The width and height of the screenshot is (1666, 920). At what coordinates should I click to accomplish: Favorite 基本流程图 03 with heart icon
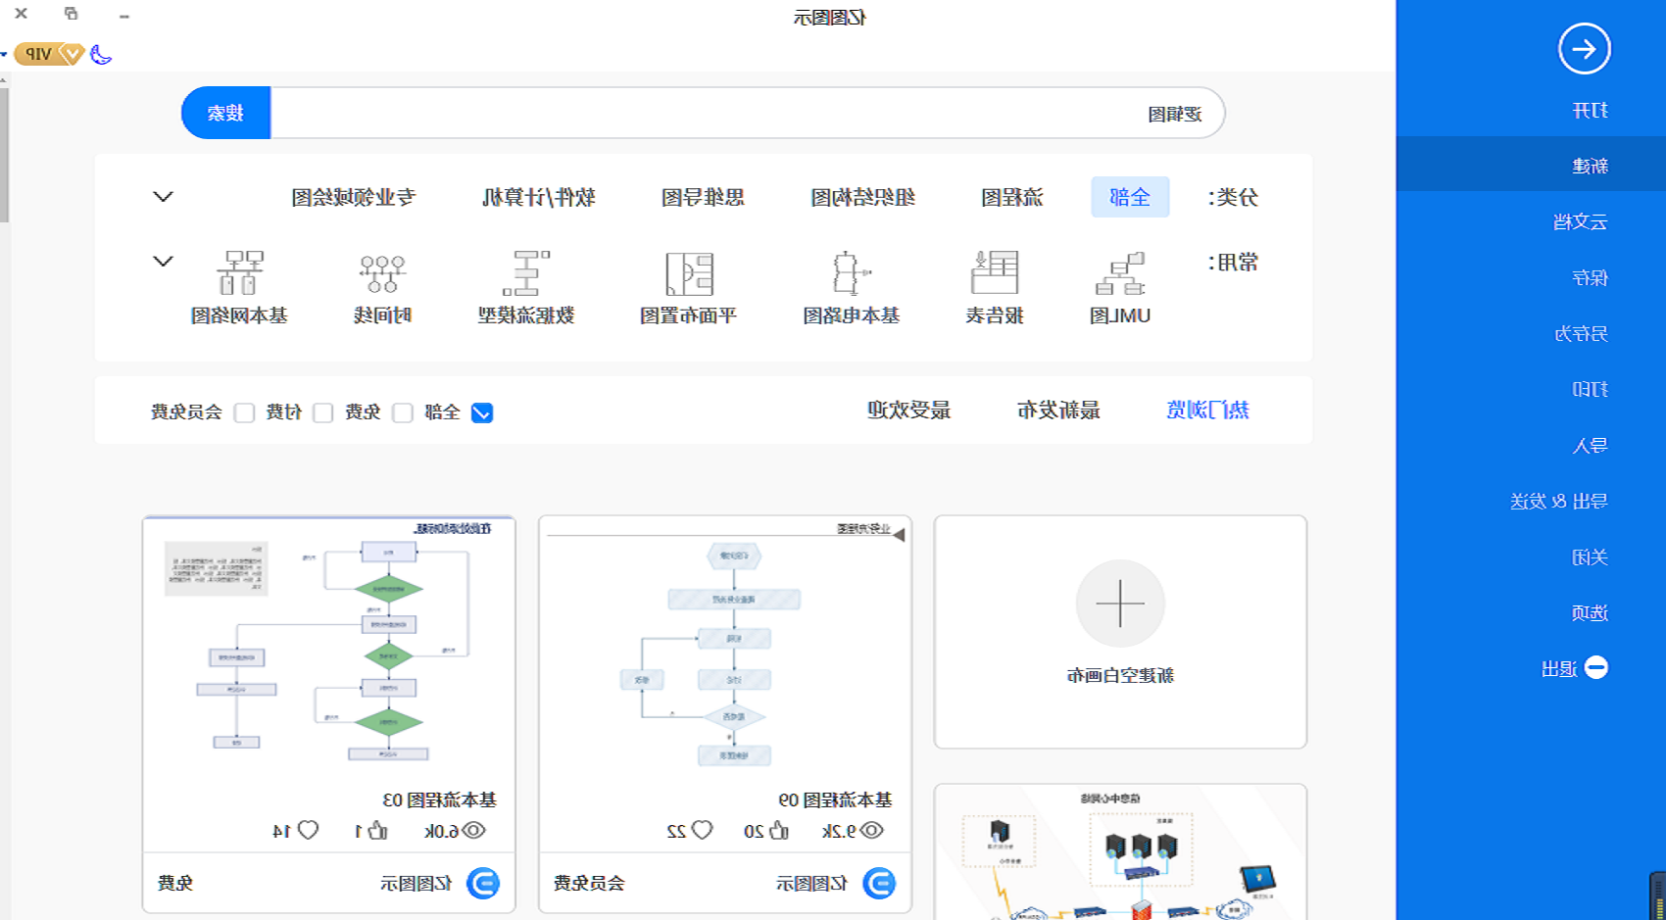click(x=308, y=831)
